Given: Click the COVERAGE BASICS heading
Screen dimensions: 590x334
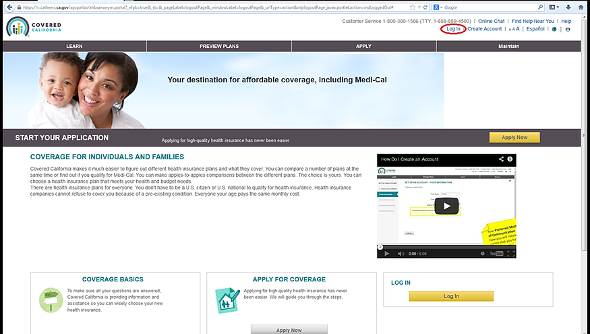Looking at the screenshot, I should (x=113, y=279).
